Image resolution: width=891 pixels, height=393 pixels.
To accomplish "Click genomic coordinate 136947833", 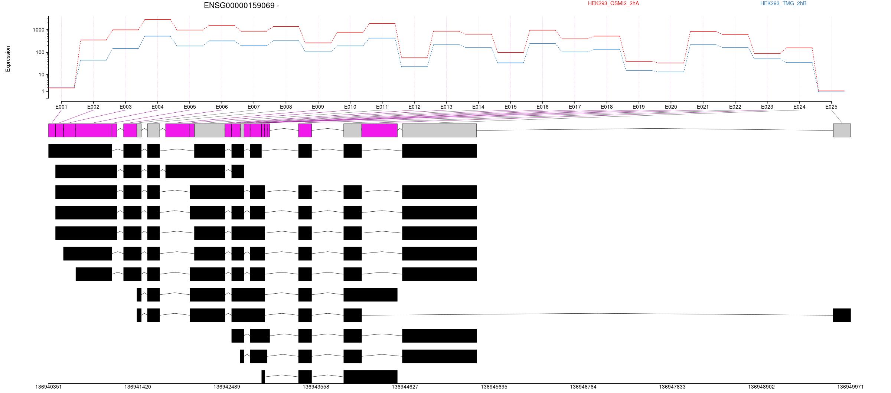I will point(672,387).
